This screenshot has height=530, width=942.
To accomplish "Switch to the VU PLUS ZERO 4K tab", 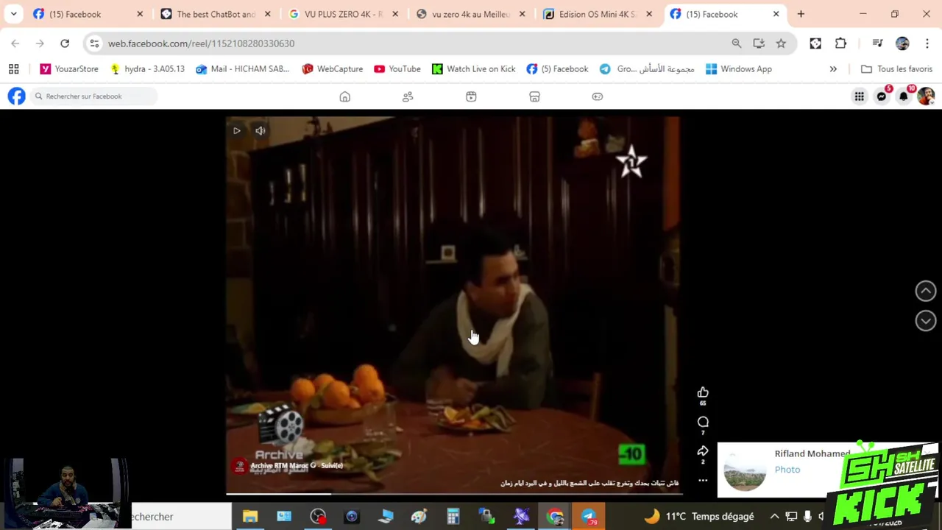I will [x=343, y=14].
